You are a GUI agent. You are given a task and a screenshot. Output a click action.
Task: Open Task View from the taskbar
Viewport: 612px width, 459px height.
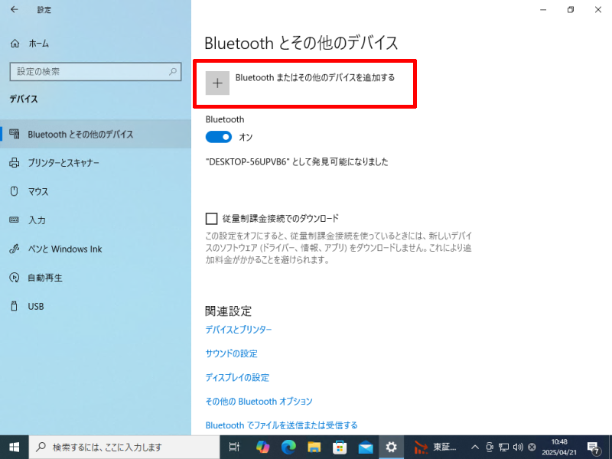(x=234, y=448)
